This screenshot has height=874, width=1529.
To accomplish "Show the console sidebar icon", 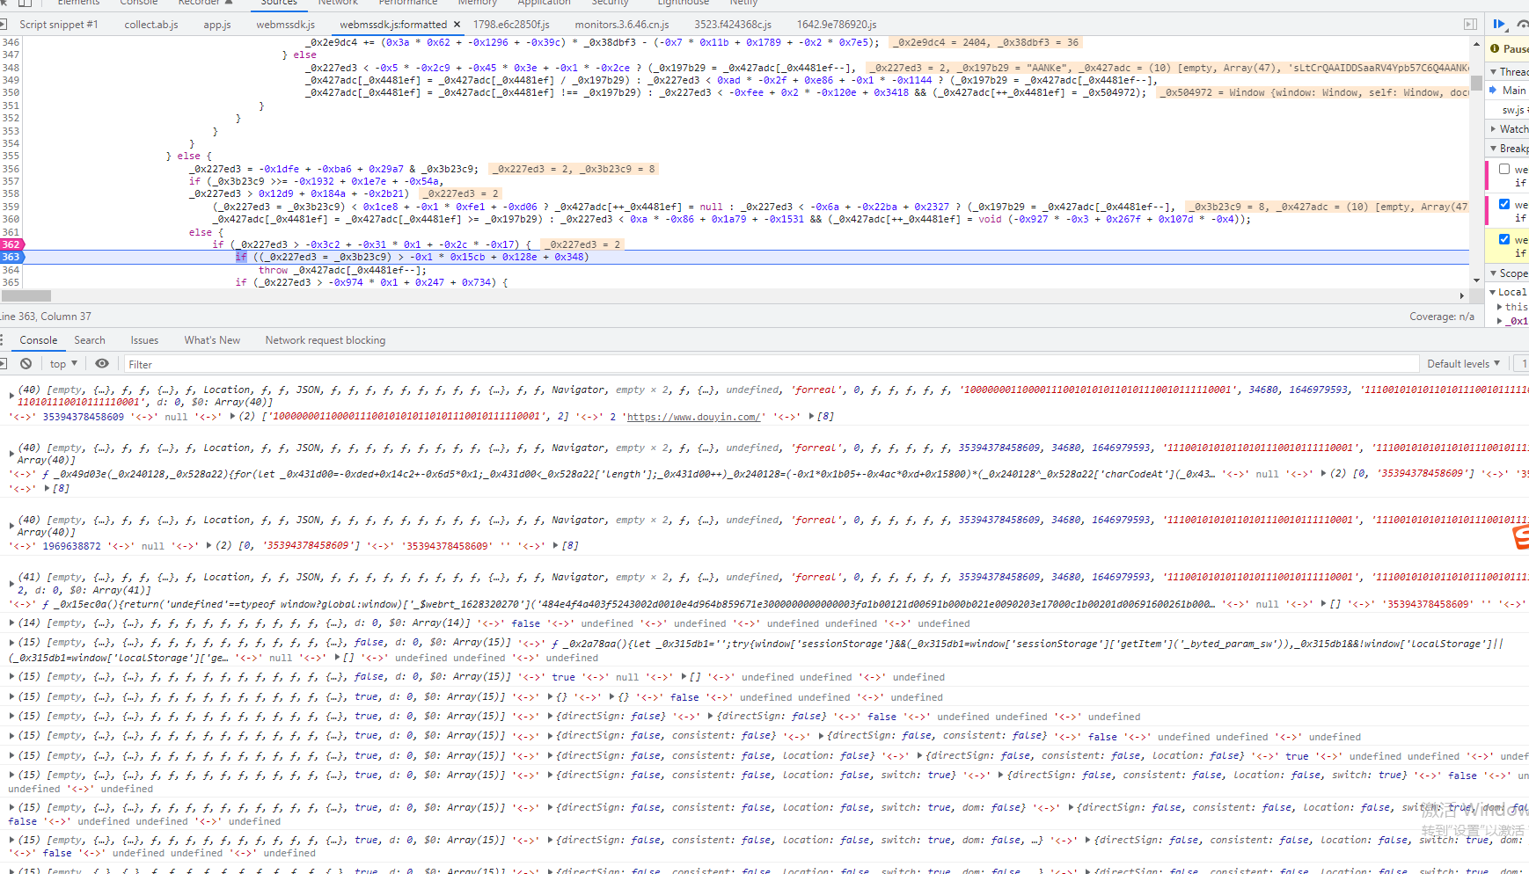I will 4,363.
